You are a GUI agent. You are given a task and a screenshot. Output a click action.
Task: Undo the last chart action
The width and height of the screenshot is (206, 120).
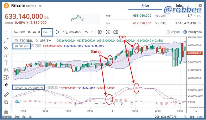pyautogui.click(x=86, y=32)
